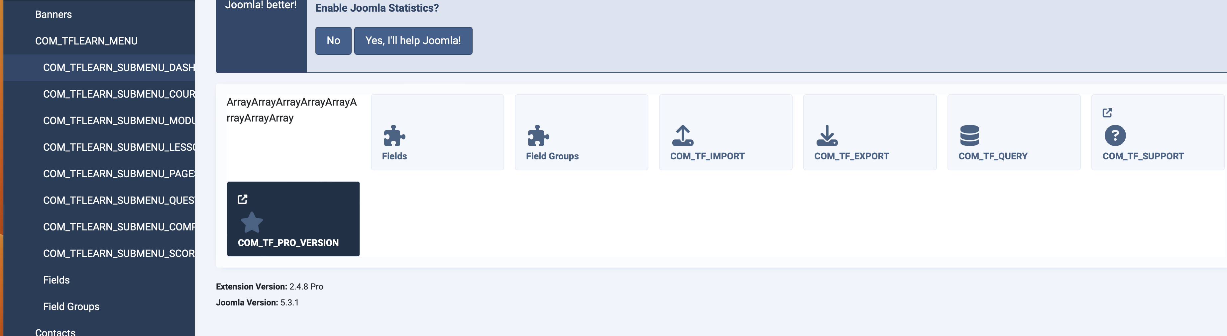Screen dimensions: 1227x336
Task: Open Banners in the sidebar menu
Action: point(54,15)
